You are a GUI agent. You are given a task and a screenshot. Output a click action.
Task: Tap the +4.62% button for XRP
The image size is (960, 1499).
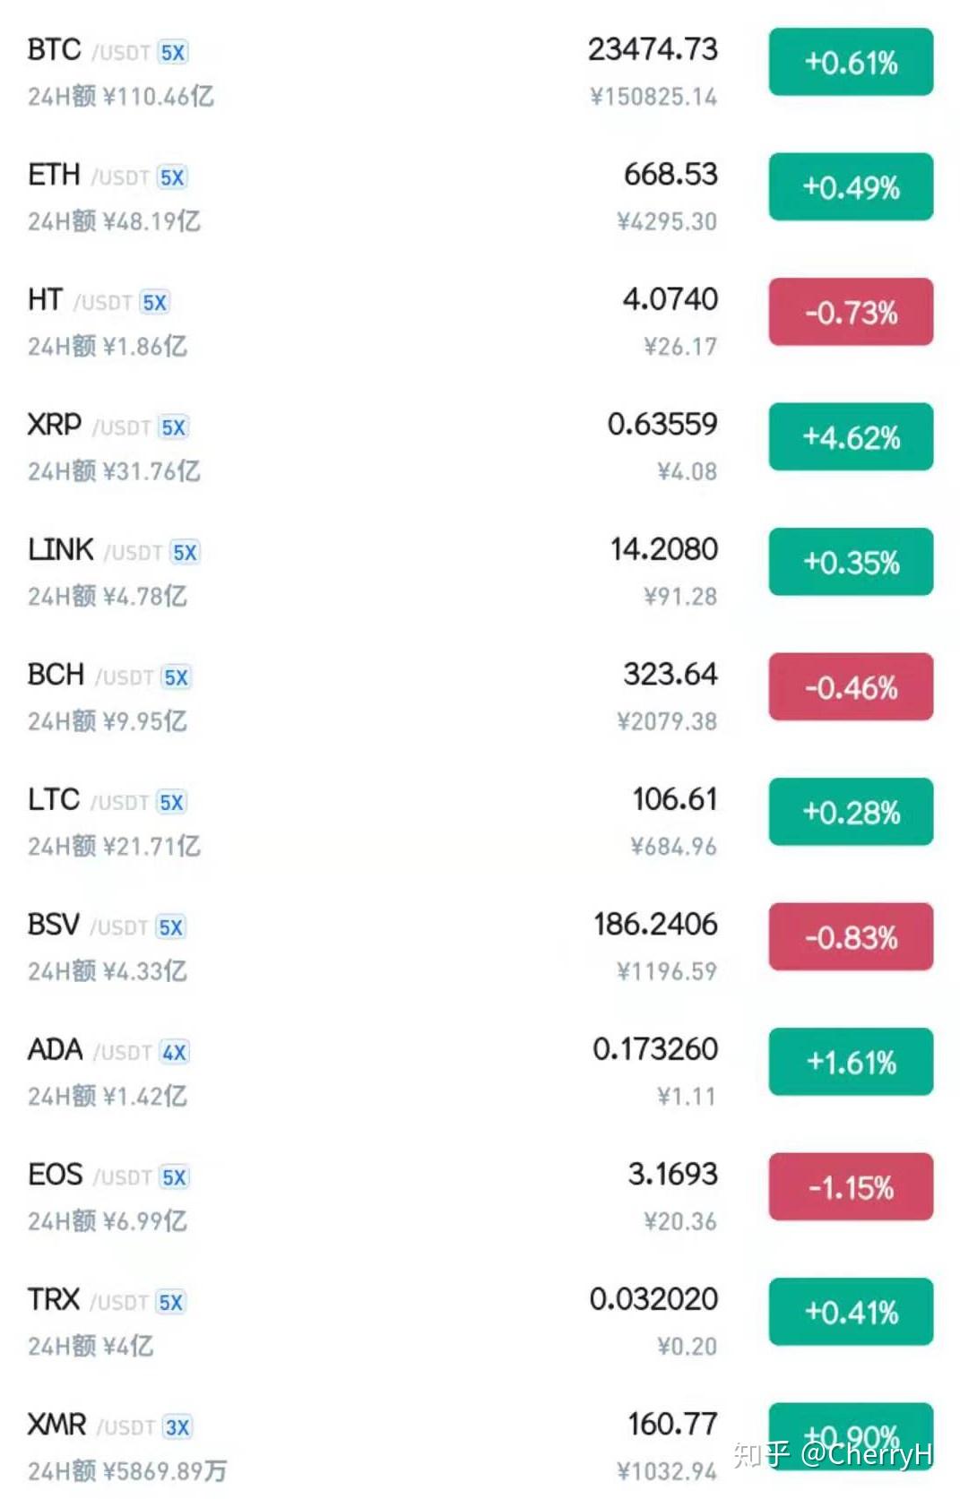click(851, 436)
